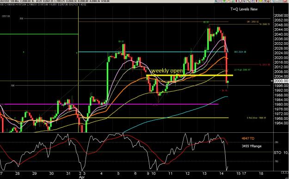Click the 2056.00 price axis label
The height and width of the screenshot is (179, 289).
click(x=281, y=16)
